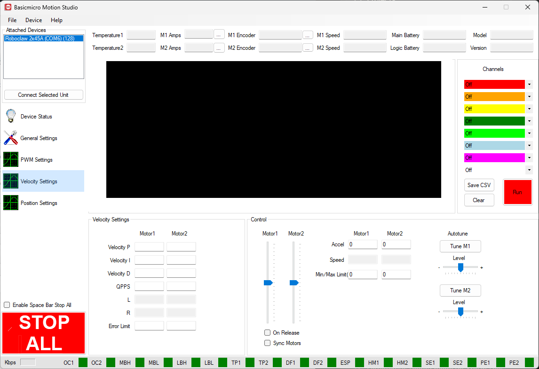
Task: Open M2 Encoder ellipsis button
Action: [308, 48]
